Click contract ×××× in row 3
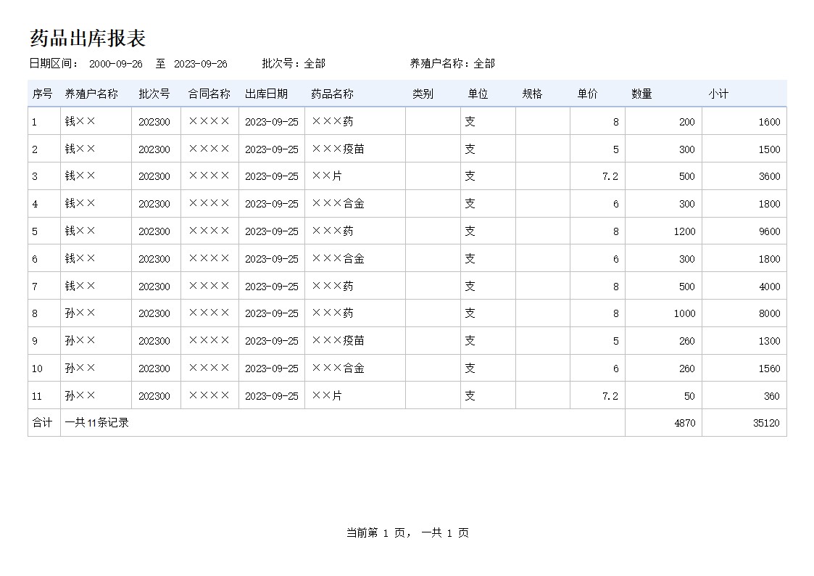 (209, 176)
